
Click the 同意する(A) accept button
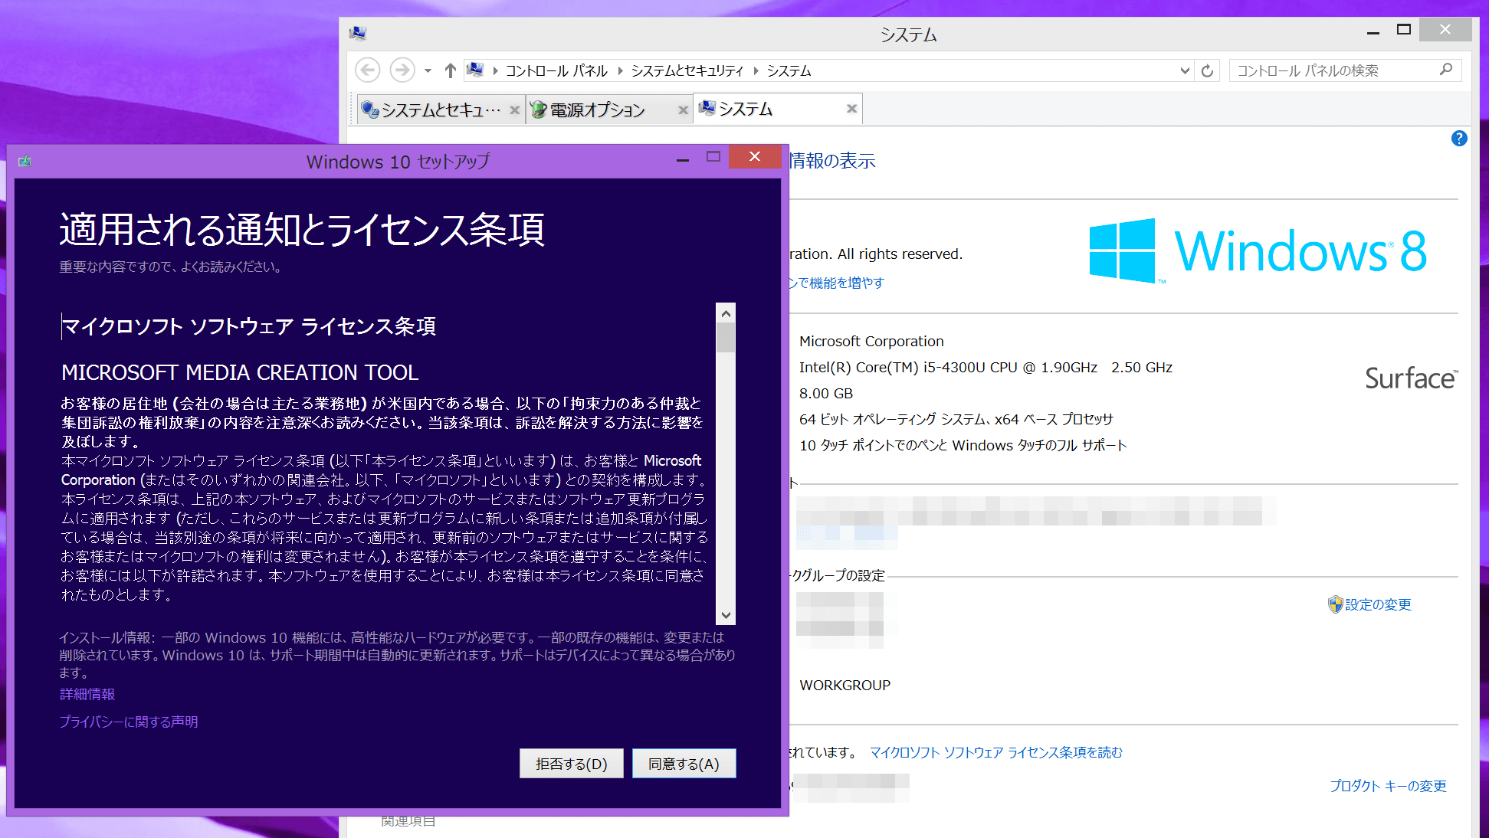(x=684, y=764)
